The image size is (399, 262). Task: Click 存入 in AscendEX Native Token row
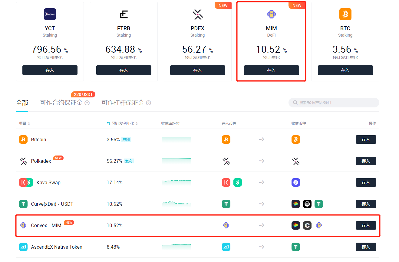(x=366, y=247)
